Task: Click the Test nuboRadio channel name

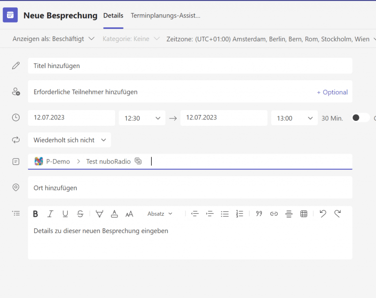Action: coord(108,161)
